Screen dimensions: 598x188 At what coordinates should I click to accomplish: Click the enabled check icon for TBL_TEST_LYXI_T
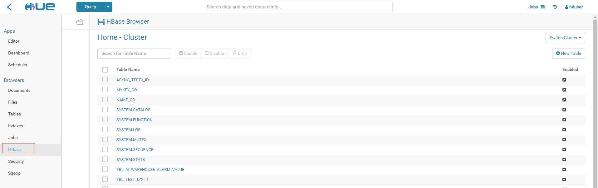tap(564, 180)
